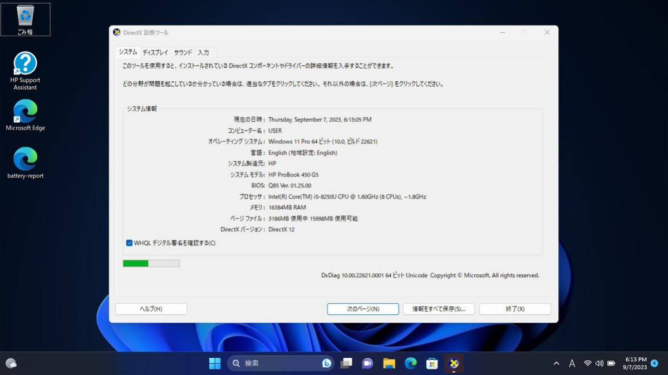Click the システム情報 group label

(142, 109)
